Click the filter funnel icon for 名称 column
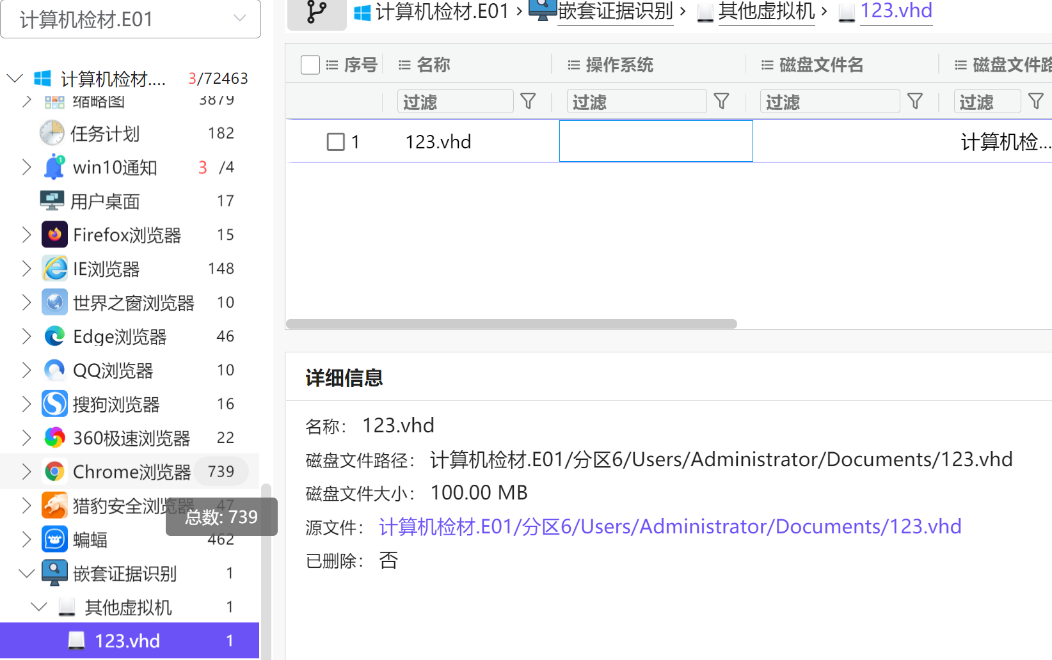This screenshot has width=1052, height=660. pyautogui.click(x=528, y=101)
